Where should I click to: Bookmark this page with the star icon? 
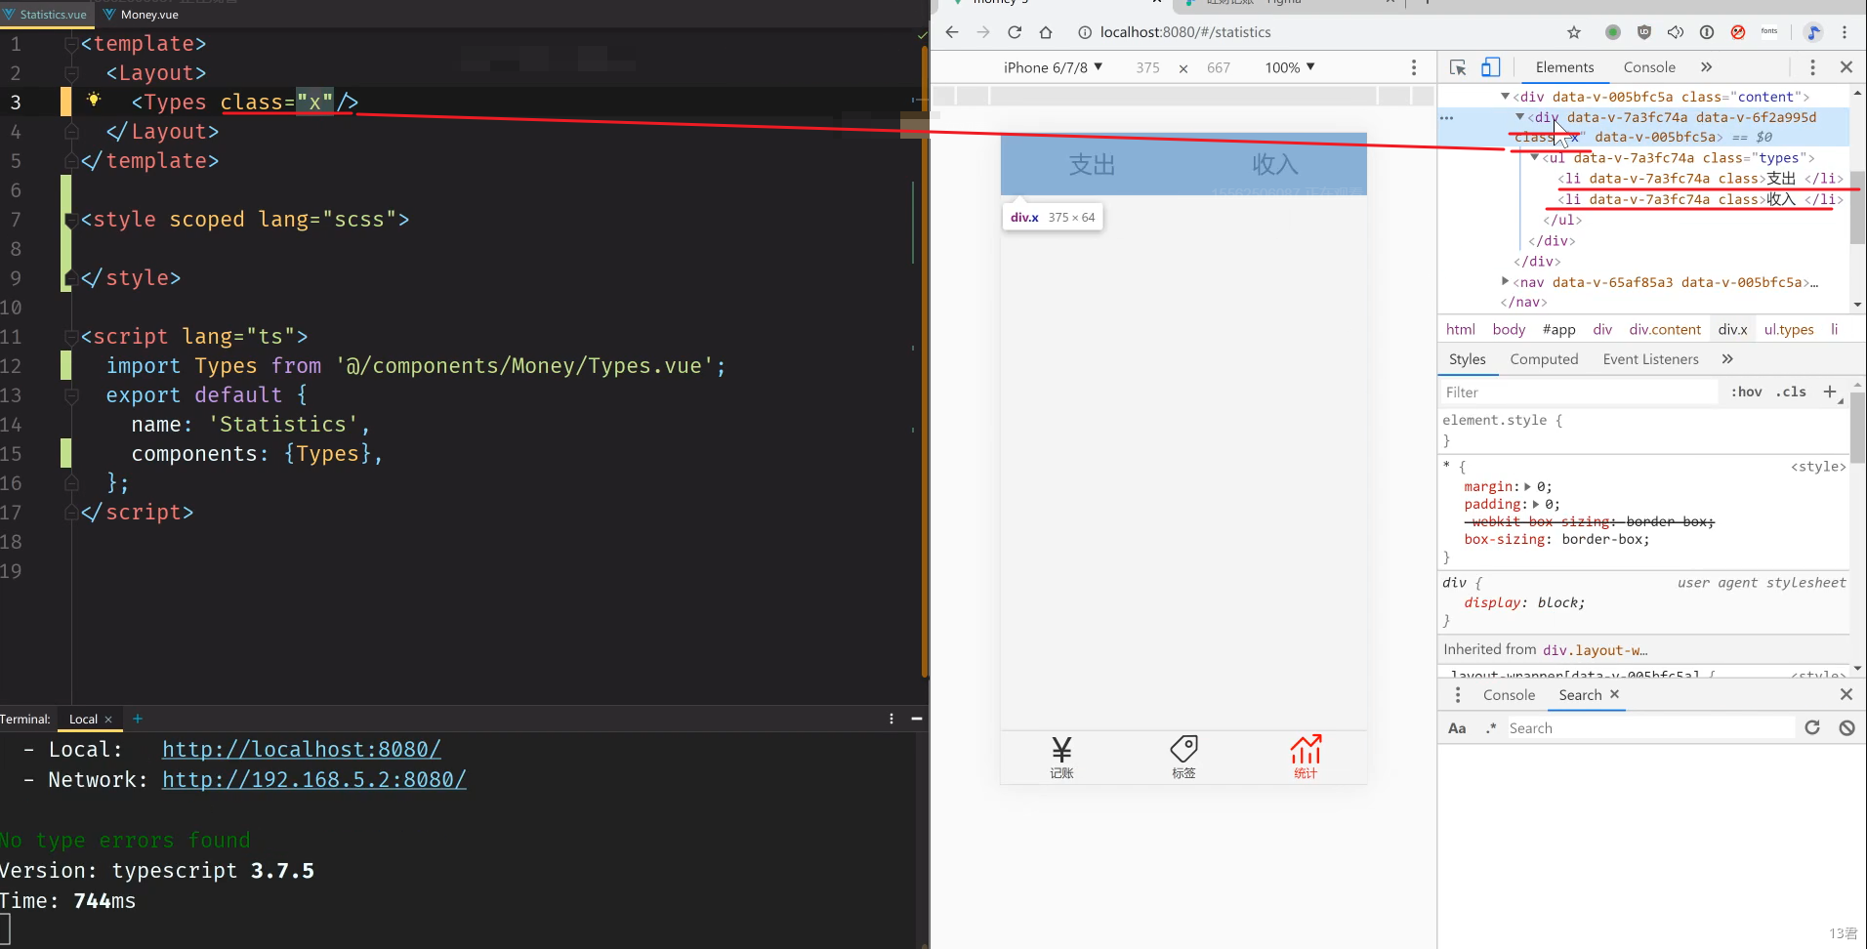(x=1574, y=32)
